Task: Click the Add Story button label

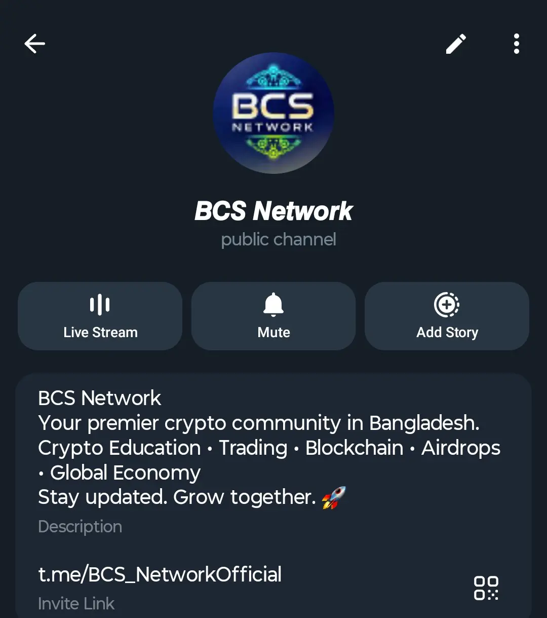Action: coord(447,333)
